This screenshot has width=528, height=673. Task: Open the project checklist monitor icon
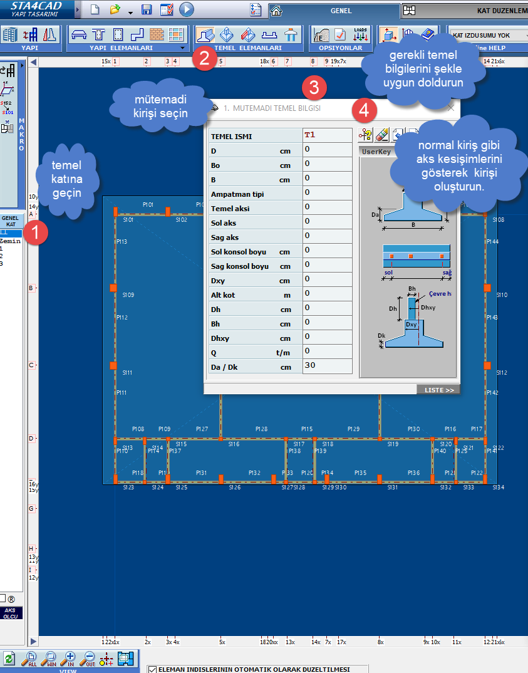click(x=167, y=9)
